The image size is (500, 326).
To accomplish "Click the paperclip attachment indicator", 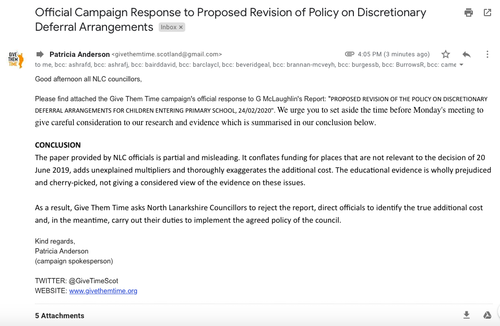I will pos(350,54).
